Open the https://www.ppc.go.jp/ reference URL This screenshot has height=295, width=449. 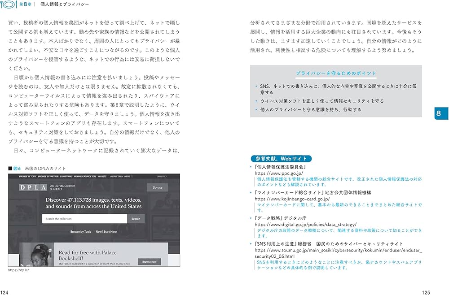(x=279, y=173)
